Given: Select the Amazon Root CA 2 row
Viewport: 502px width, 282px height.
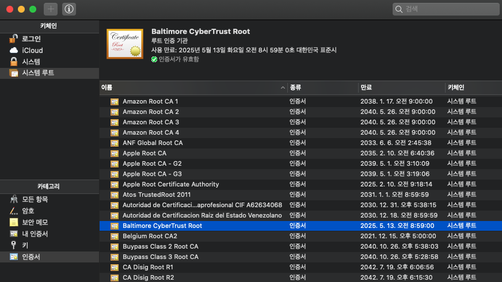Looking at the screenshot, I should [x=301, y=112].
